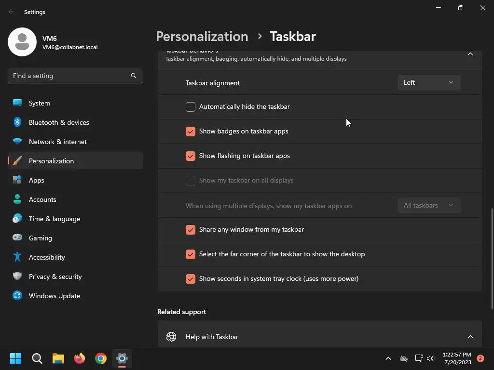Click the Related support heading
The image size is (494, 370).
pos(181,312)
